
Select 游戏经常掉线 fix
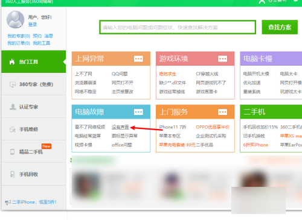coord(172,92)
